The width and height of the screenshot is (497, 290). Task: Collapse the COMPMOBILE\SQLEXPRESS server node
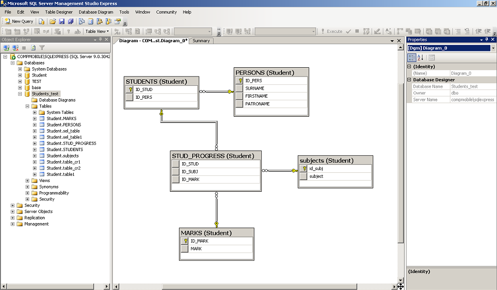coord(5,57)
